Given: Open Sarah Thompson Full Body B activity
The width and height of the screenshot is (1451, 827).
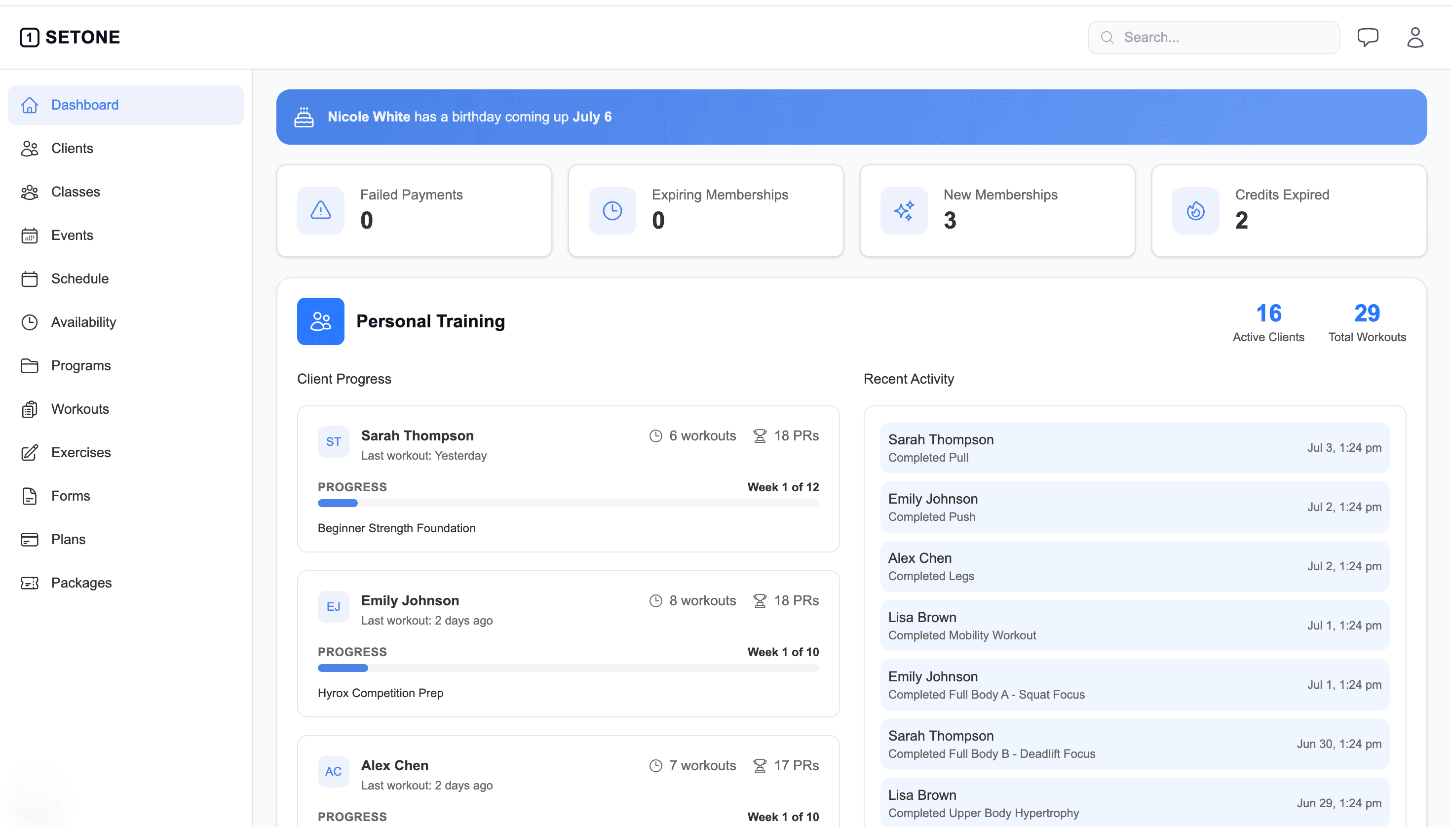Looking at the screenshot, I should point(1135,744).
